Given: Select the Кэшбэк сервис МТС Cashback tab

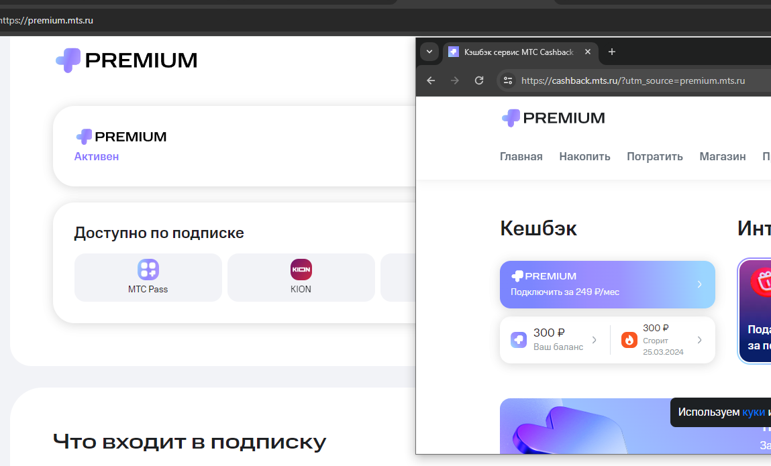Looking at the screenshot, I should pyautogui.click(x=521, y=52).
